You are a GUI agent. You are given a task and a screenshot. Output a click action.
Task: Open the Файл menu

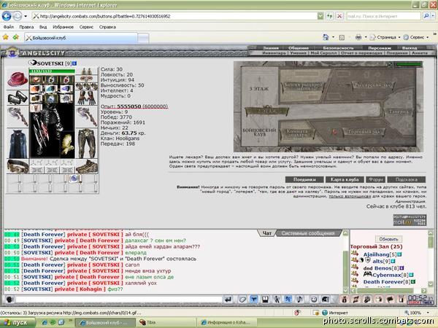(x=8, y=27)
